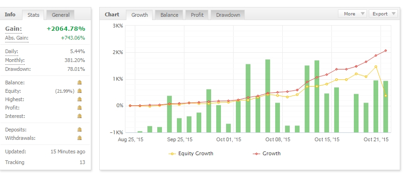Click the last red Growth data point
Image resolution: width=403 pixels, height=179 pixels.
click(386, 51)
